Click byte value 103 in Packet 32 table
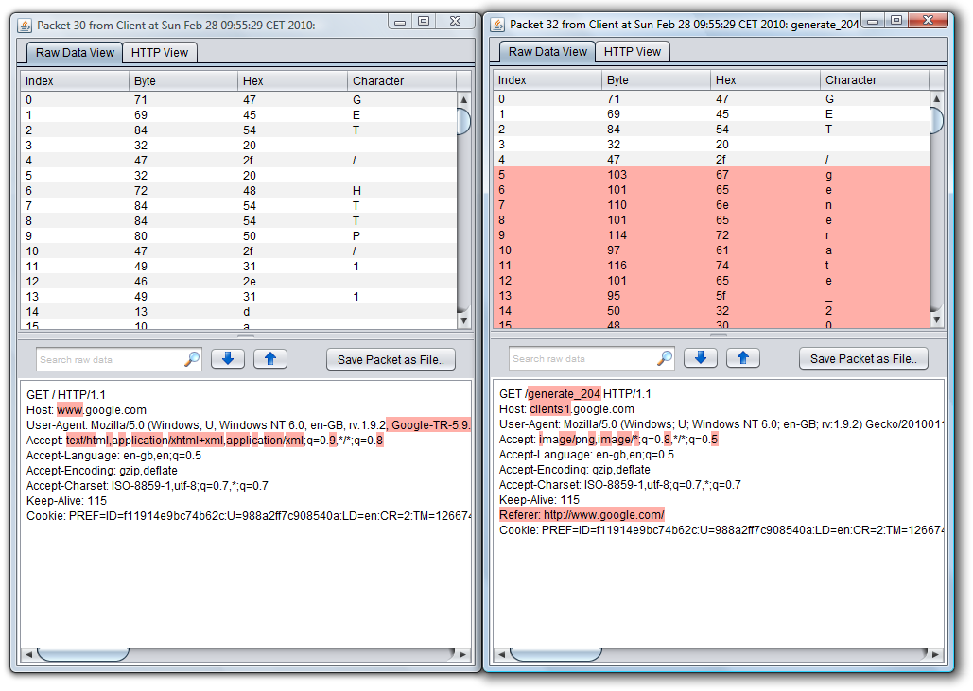This screenshot has height=691, width=973. (x=617, y=175)
